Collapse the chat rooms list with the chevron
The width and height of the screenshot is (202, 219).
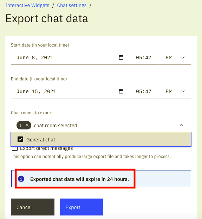[x=181, y=125]
